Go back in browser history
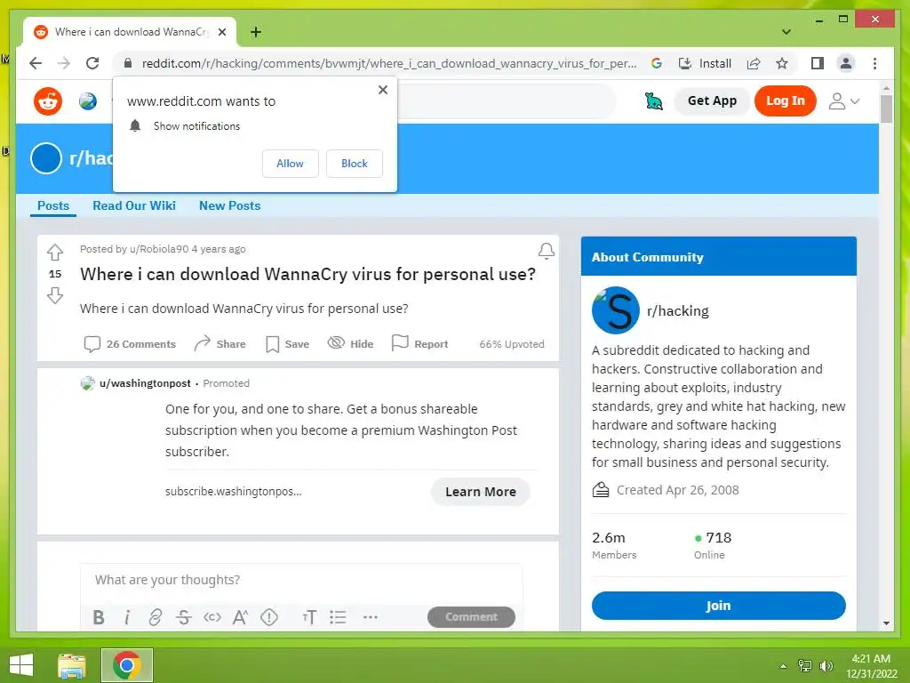This screenshot has height=683, width=910. click(36, 63)
